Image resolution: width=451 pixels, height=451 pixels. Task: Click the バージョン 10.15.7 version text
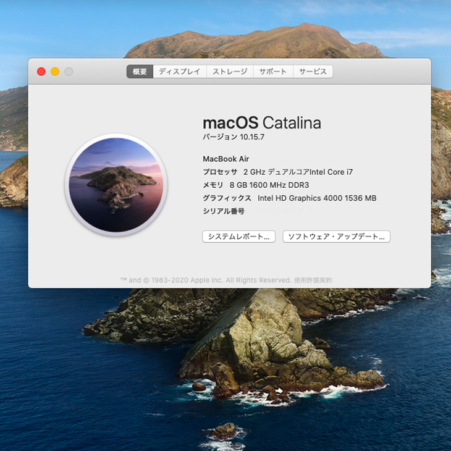pyautogui.click(x=234, y=137)
